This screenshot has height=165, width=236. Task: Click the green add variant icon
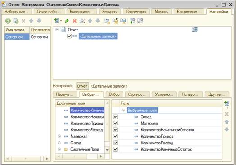coord(8,21)
